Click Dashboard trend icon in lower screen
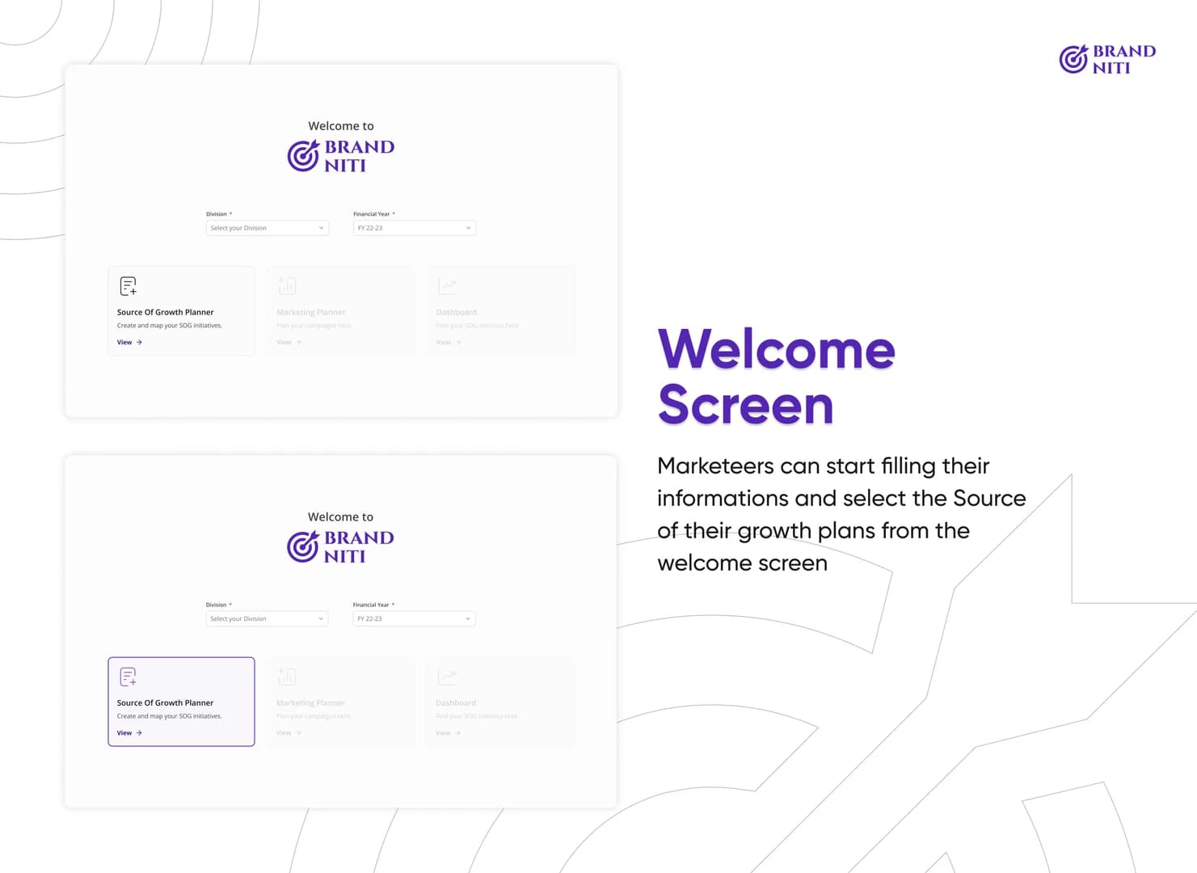Screen dimensions: 1197x873 click(447, 676)
